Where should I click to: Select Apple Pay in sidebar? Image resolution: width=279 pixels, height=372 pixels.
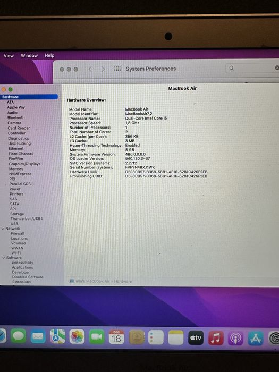[16, 107]
